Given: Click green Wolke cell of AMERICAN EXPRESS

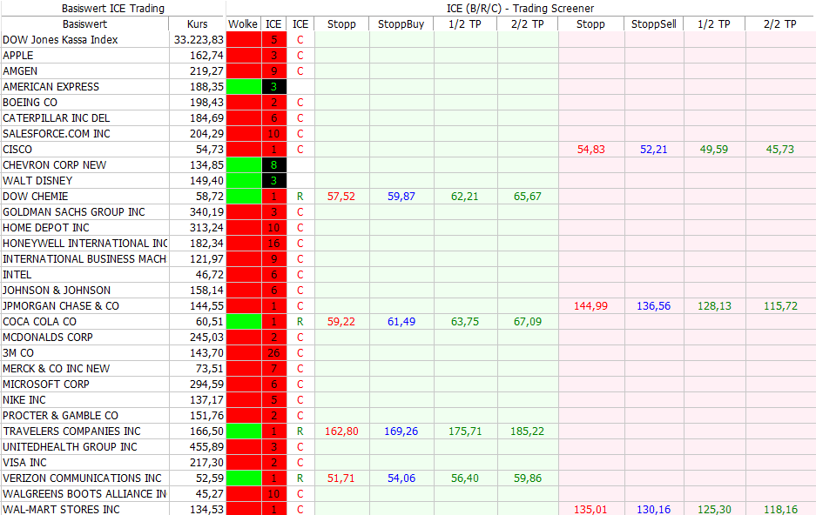Looking at the screenshot, I should [244, 87].
